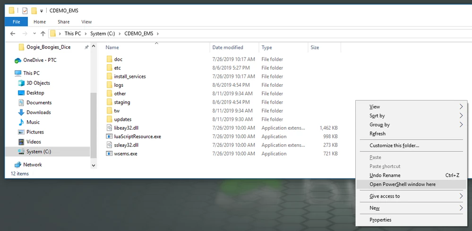
Task: Select the Music note icon
Action: tap(21, 122)
